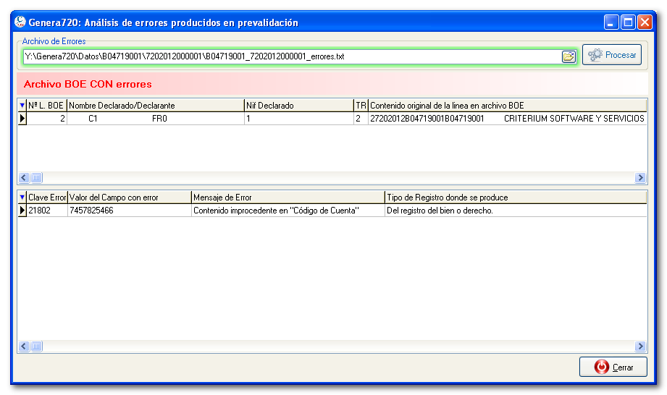The width and height of the screenshot is (667, 395).
Task: Open the filter arrow beside Clave Error header
Action: pos(22,197)
